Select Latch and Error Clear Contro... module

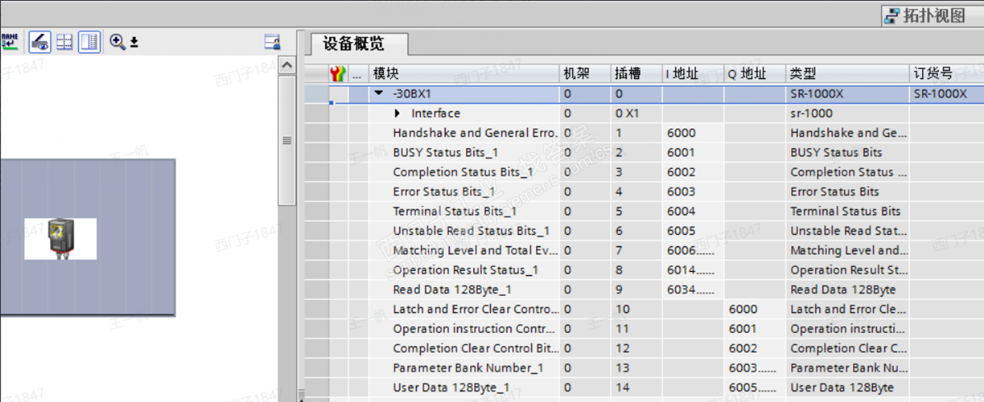coord(475,309)
